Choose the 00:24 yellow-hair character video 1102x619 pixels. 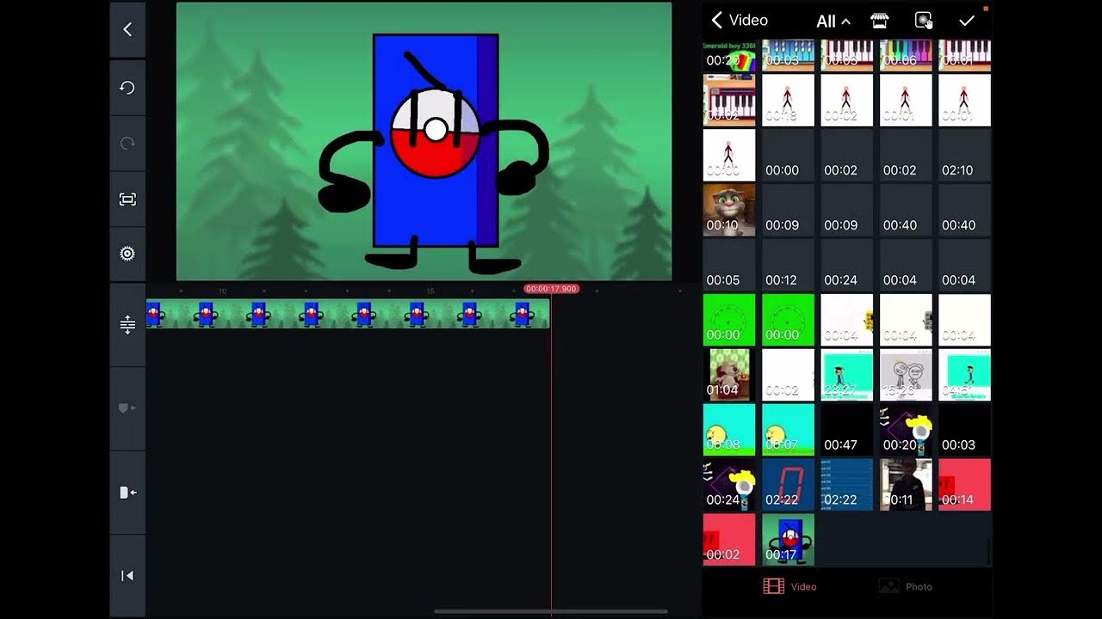729,485
